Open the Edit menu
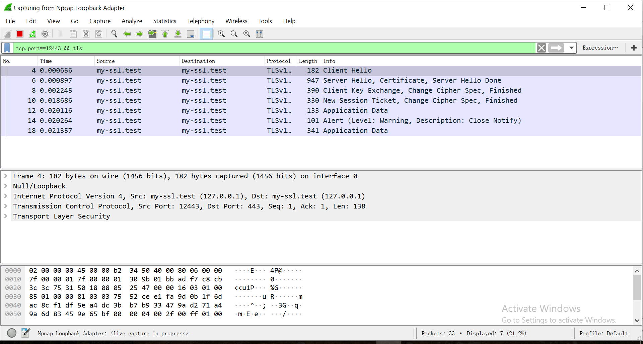 [31, 21]
